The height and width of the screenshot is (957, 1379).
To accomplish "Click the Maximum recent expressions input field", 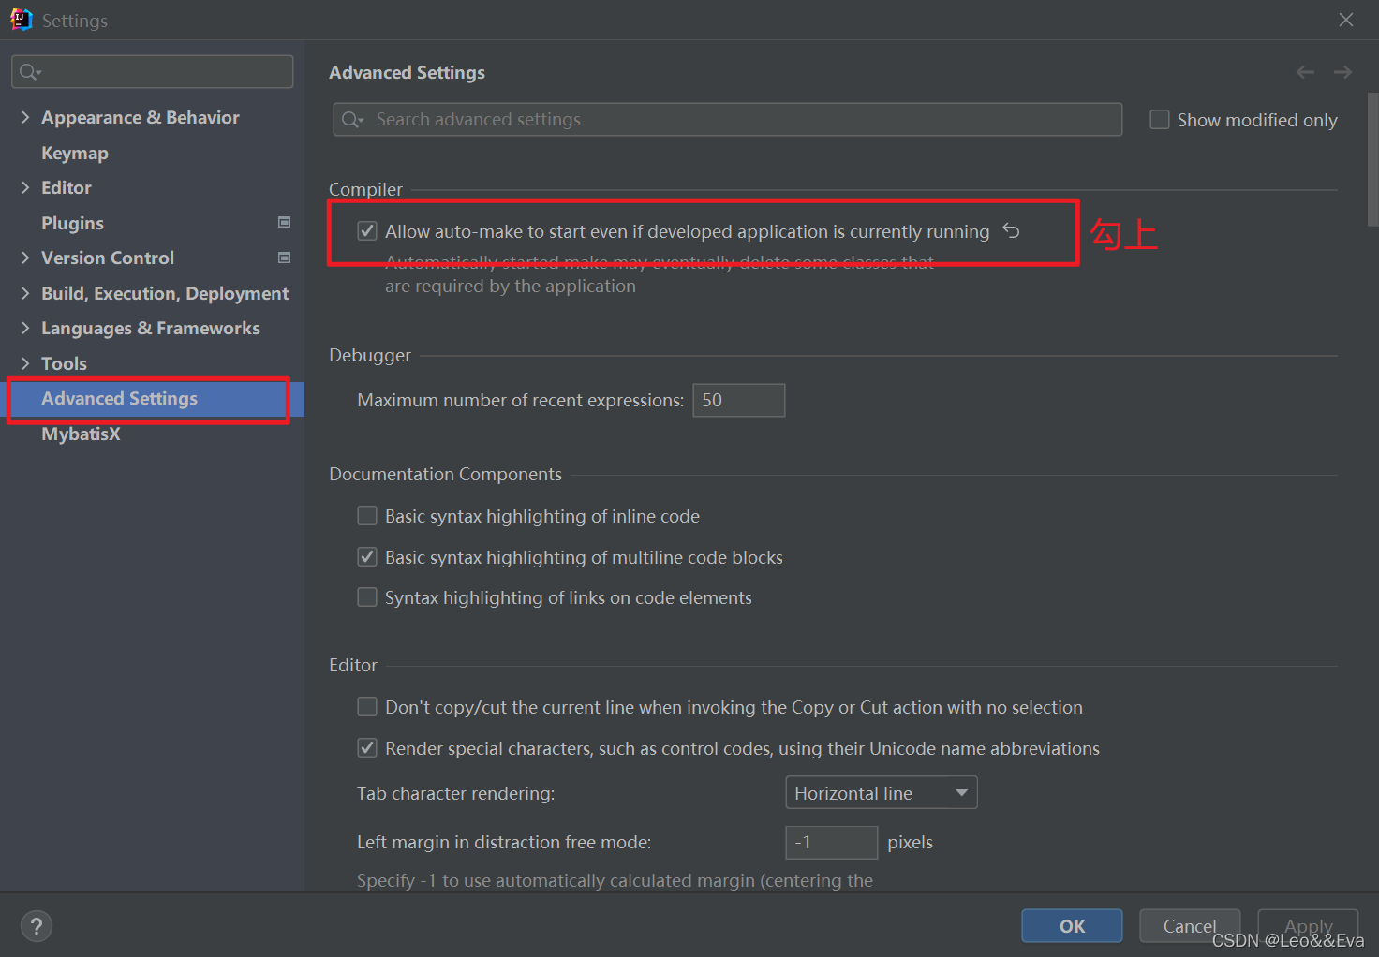I will click(738, 401).
